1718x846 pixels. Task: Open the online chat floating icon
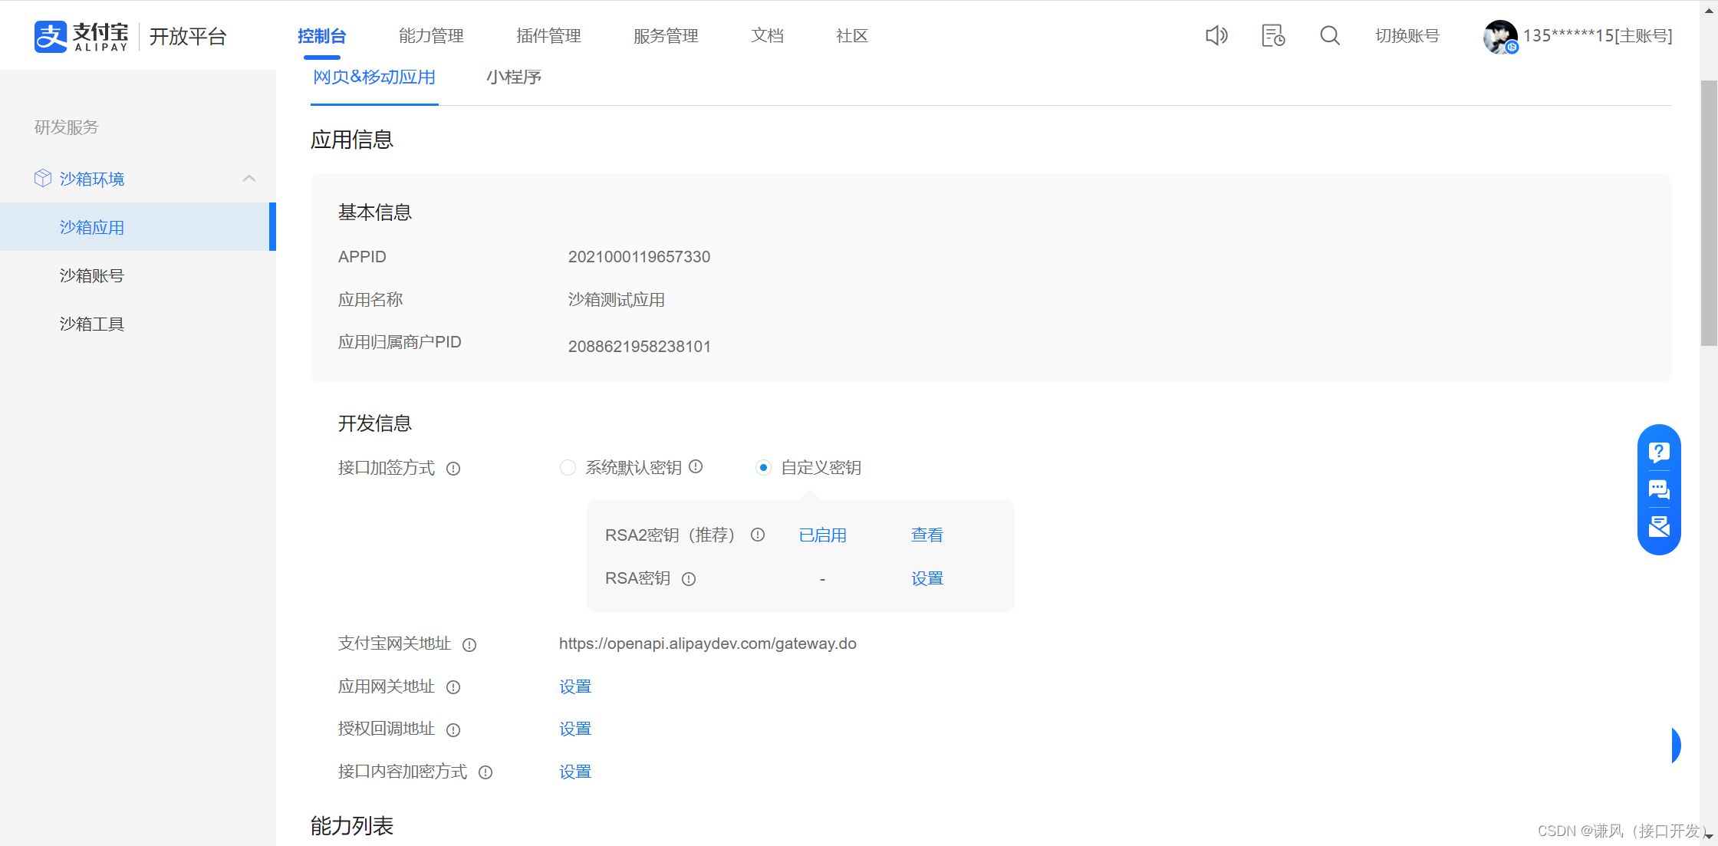coord(1659,489)
